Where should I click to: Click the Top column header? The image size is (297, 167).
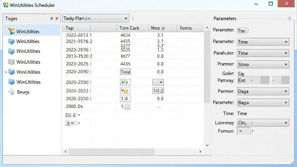(x=76, y=28)
